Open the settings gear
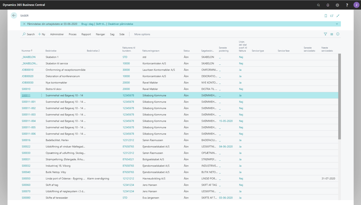The width and height of the screenshot is (361, 205). click(x=337, y=5)
